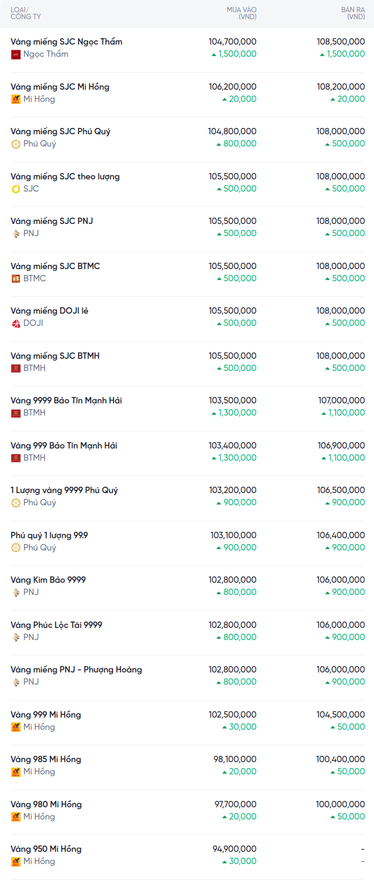Click the PNJ logo under Vàng miếng SJC PNJ
Image resolution: width=374 pixels, height=880 pixels.
coord(16,234)
